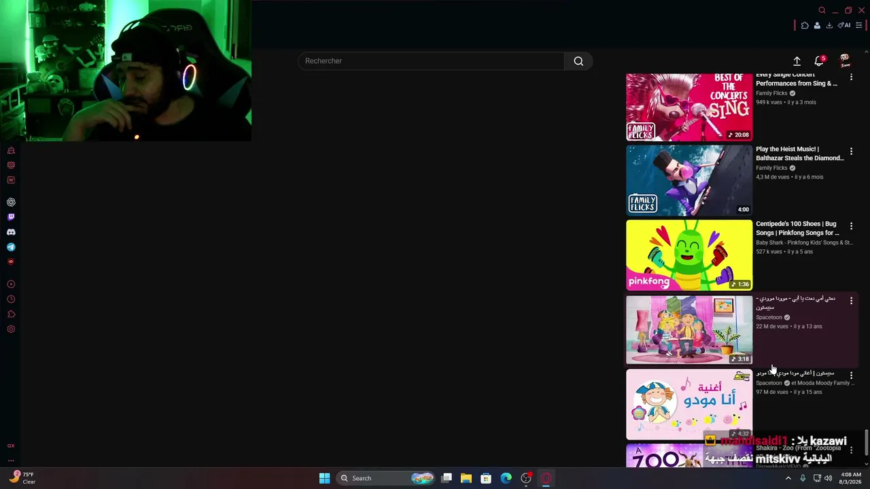This screenshot has width=870, height=489.
Task: Open options for the 97 M views Spacetoon video
Action: pos(851,376)
